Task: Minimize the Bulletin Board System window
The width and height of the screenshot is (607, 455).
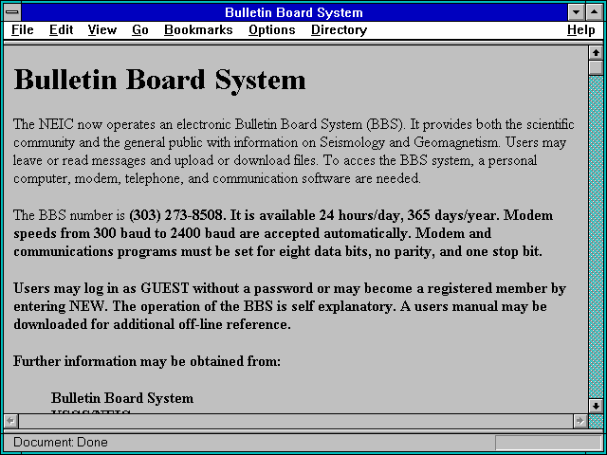Action: 576,12
